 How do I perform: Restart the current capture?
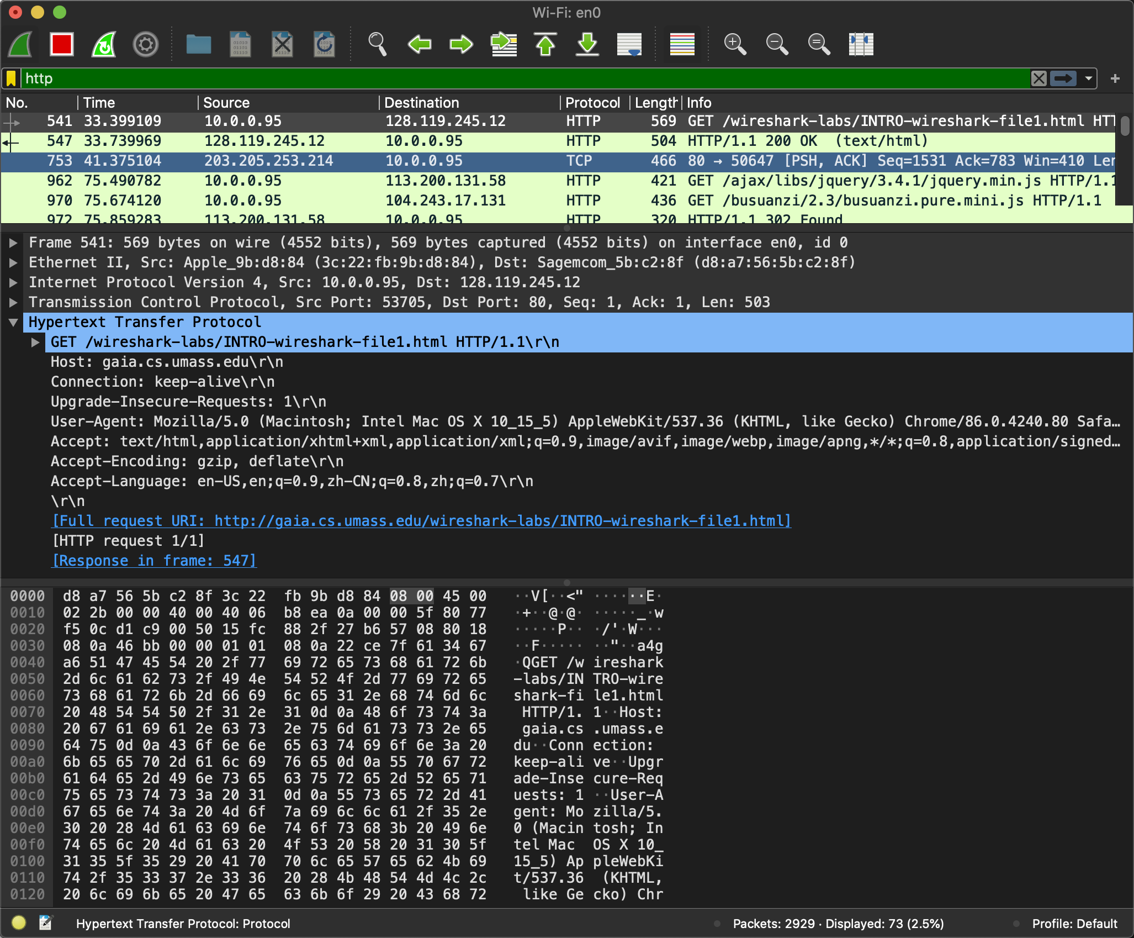(x=104, y=44)
